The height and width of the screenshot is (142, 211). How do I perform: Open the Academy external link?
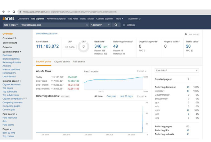tap(134, 19)
